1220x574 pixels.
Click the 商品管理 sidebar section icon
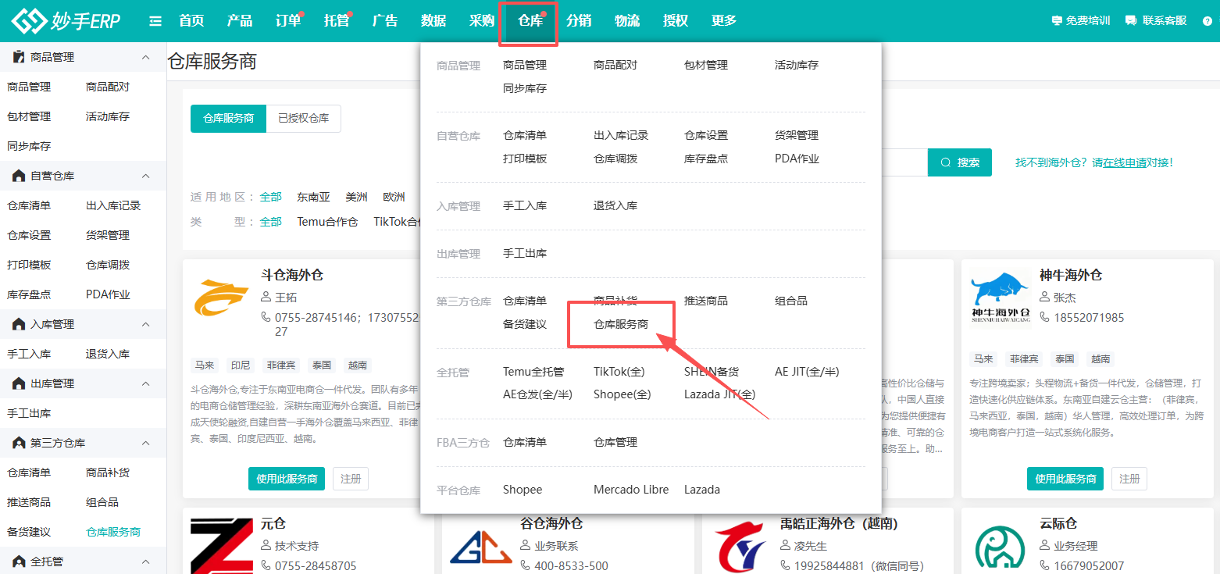(x=17, y=56)
